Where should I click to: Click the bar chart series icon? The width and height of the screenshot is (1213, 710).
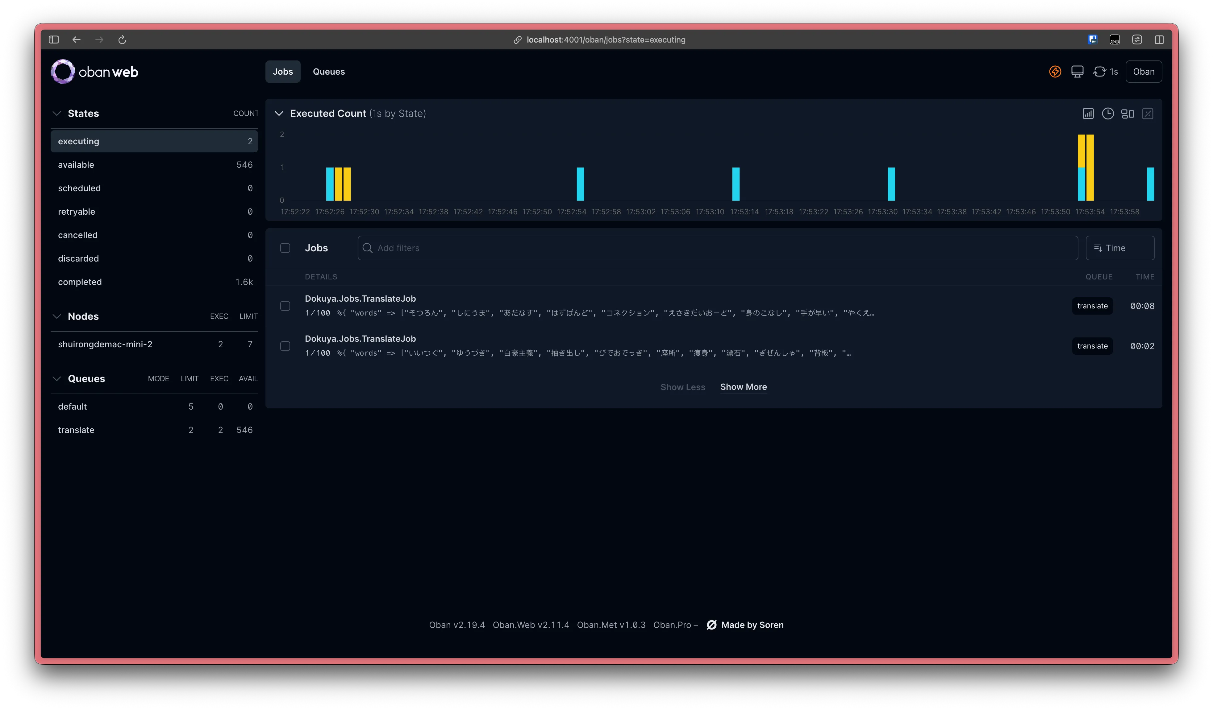pyautogui.click(x=1088, y=114)
